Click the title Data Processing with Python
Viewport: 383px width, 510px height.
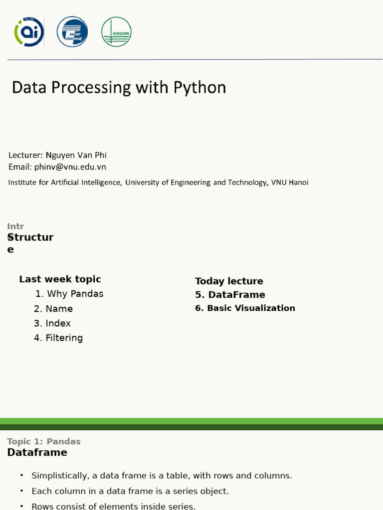point(119,88)
